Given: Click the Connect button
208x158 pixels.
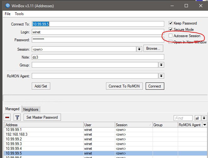Looking at the screenshot, I should pyautogui.click(x=155, y=86).
